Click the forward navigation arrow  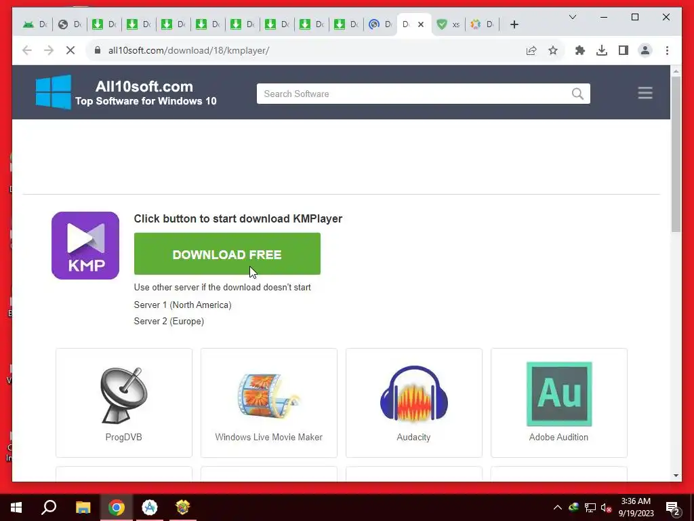[x=49, y=50]
